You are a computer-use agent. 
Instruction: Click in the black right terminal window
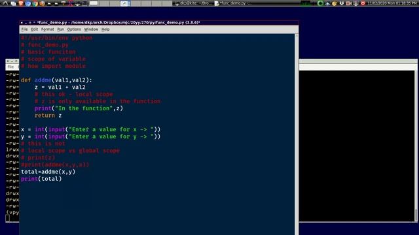pos(356,146)
